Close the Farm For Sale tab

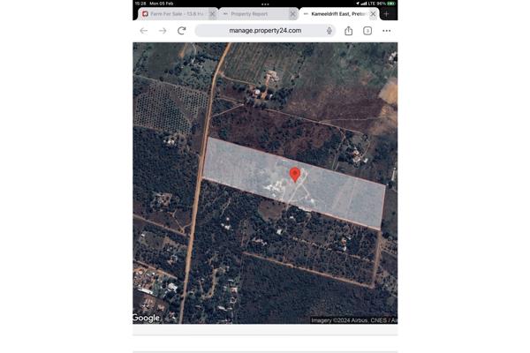[213, 14]
